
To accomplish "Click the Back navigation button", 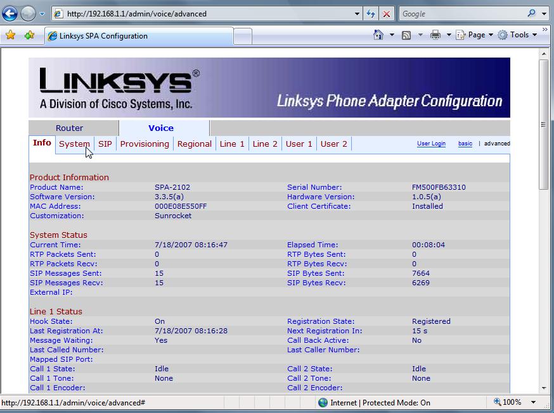I will click(x=10, y=13).
